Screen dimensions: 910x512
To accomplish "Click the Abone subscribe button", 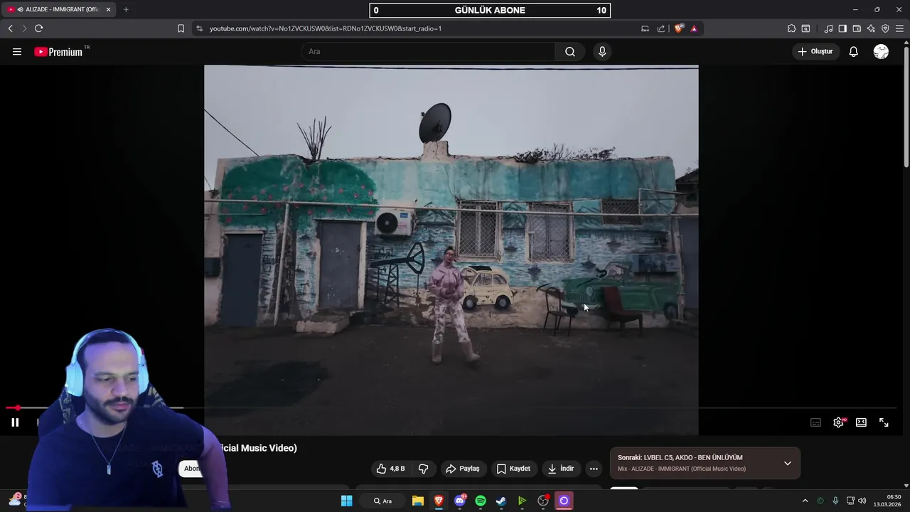I will (x=193, y=468).
